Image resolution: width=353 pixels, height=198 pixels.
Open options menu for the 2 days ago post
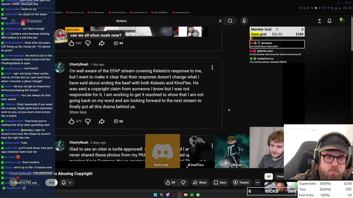[x=212, y=146]
